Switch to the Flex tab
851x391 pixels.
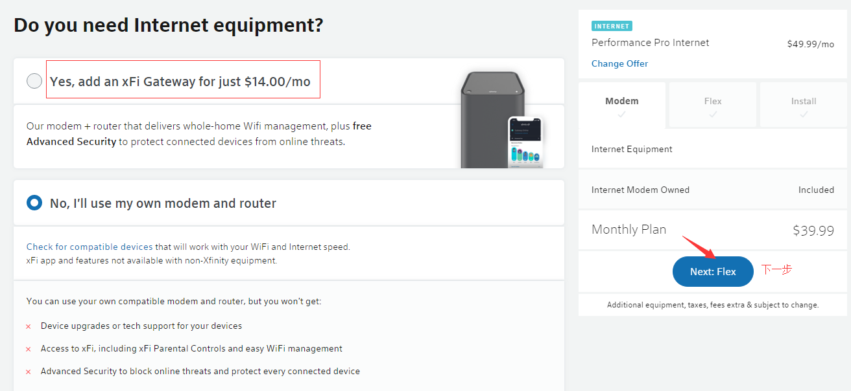point(713,102)
